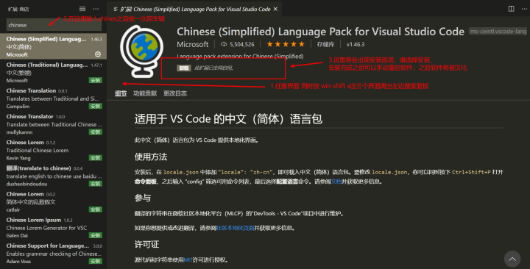Open the gear icon for Chinese (Simplified) extension
Viewport: 530px width, 269px height.
coord(98,54)
